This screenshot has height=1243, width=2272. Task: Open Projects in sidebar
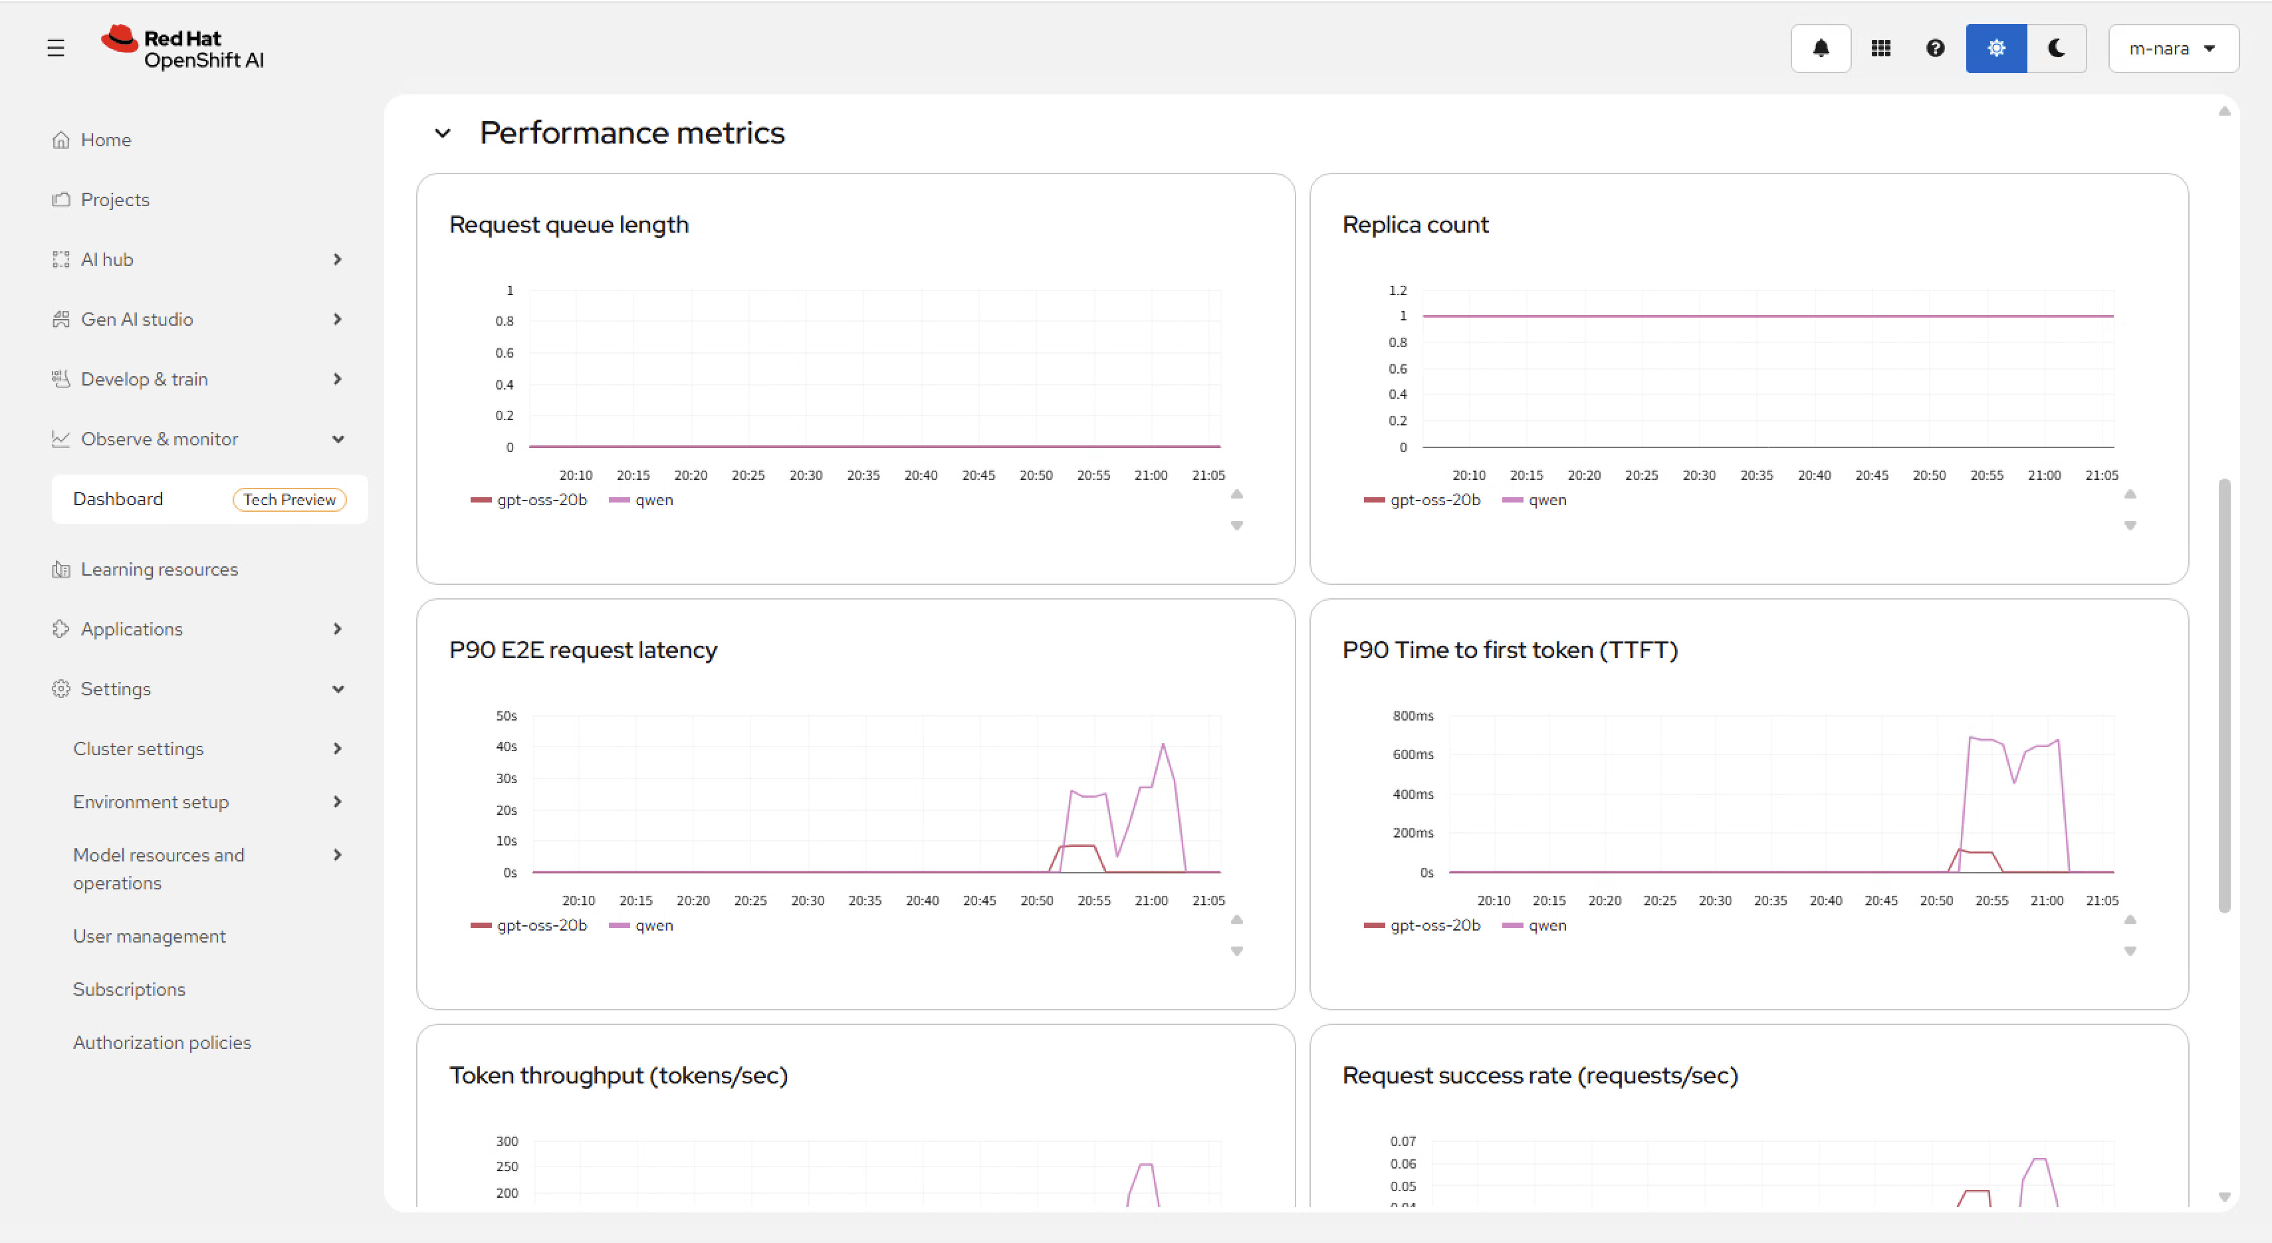coord(114,199)
